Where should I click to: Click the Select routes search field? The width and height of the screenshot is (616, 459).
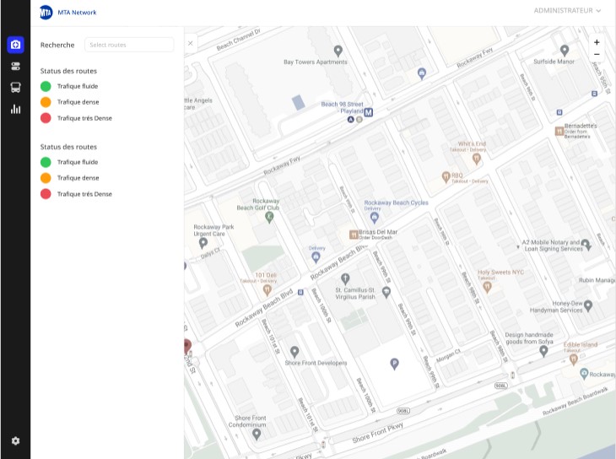pyautogui.click(x=129, y=45)
